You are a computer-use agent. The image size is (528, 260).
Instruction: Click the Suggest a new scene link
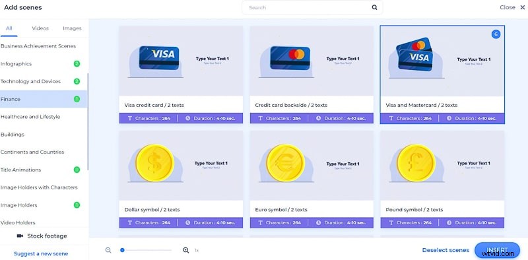coord(41,253)
